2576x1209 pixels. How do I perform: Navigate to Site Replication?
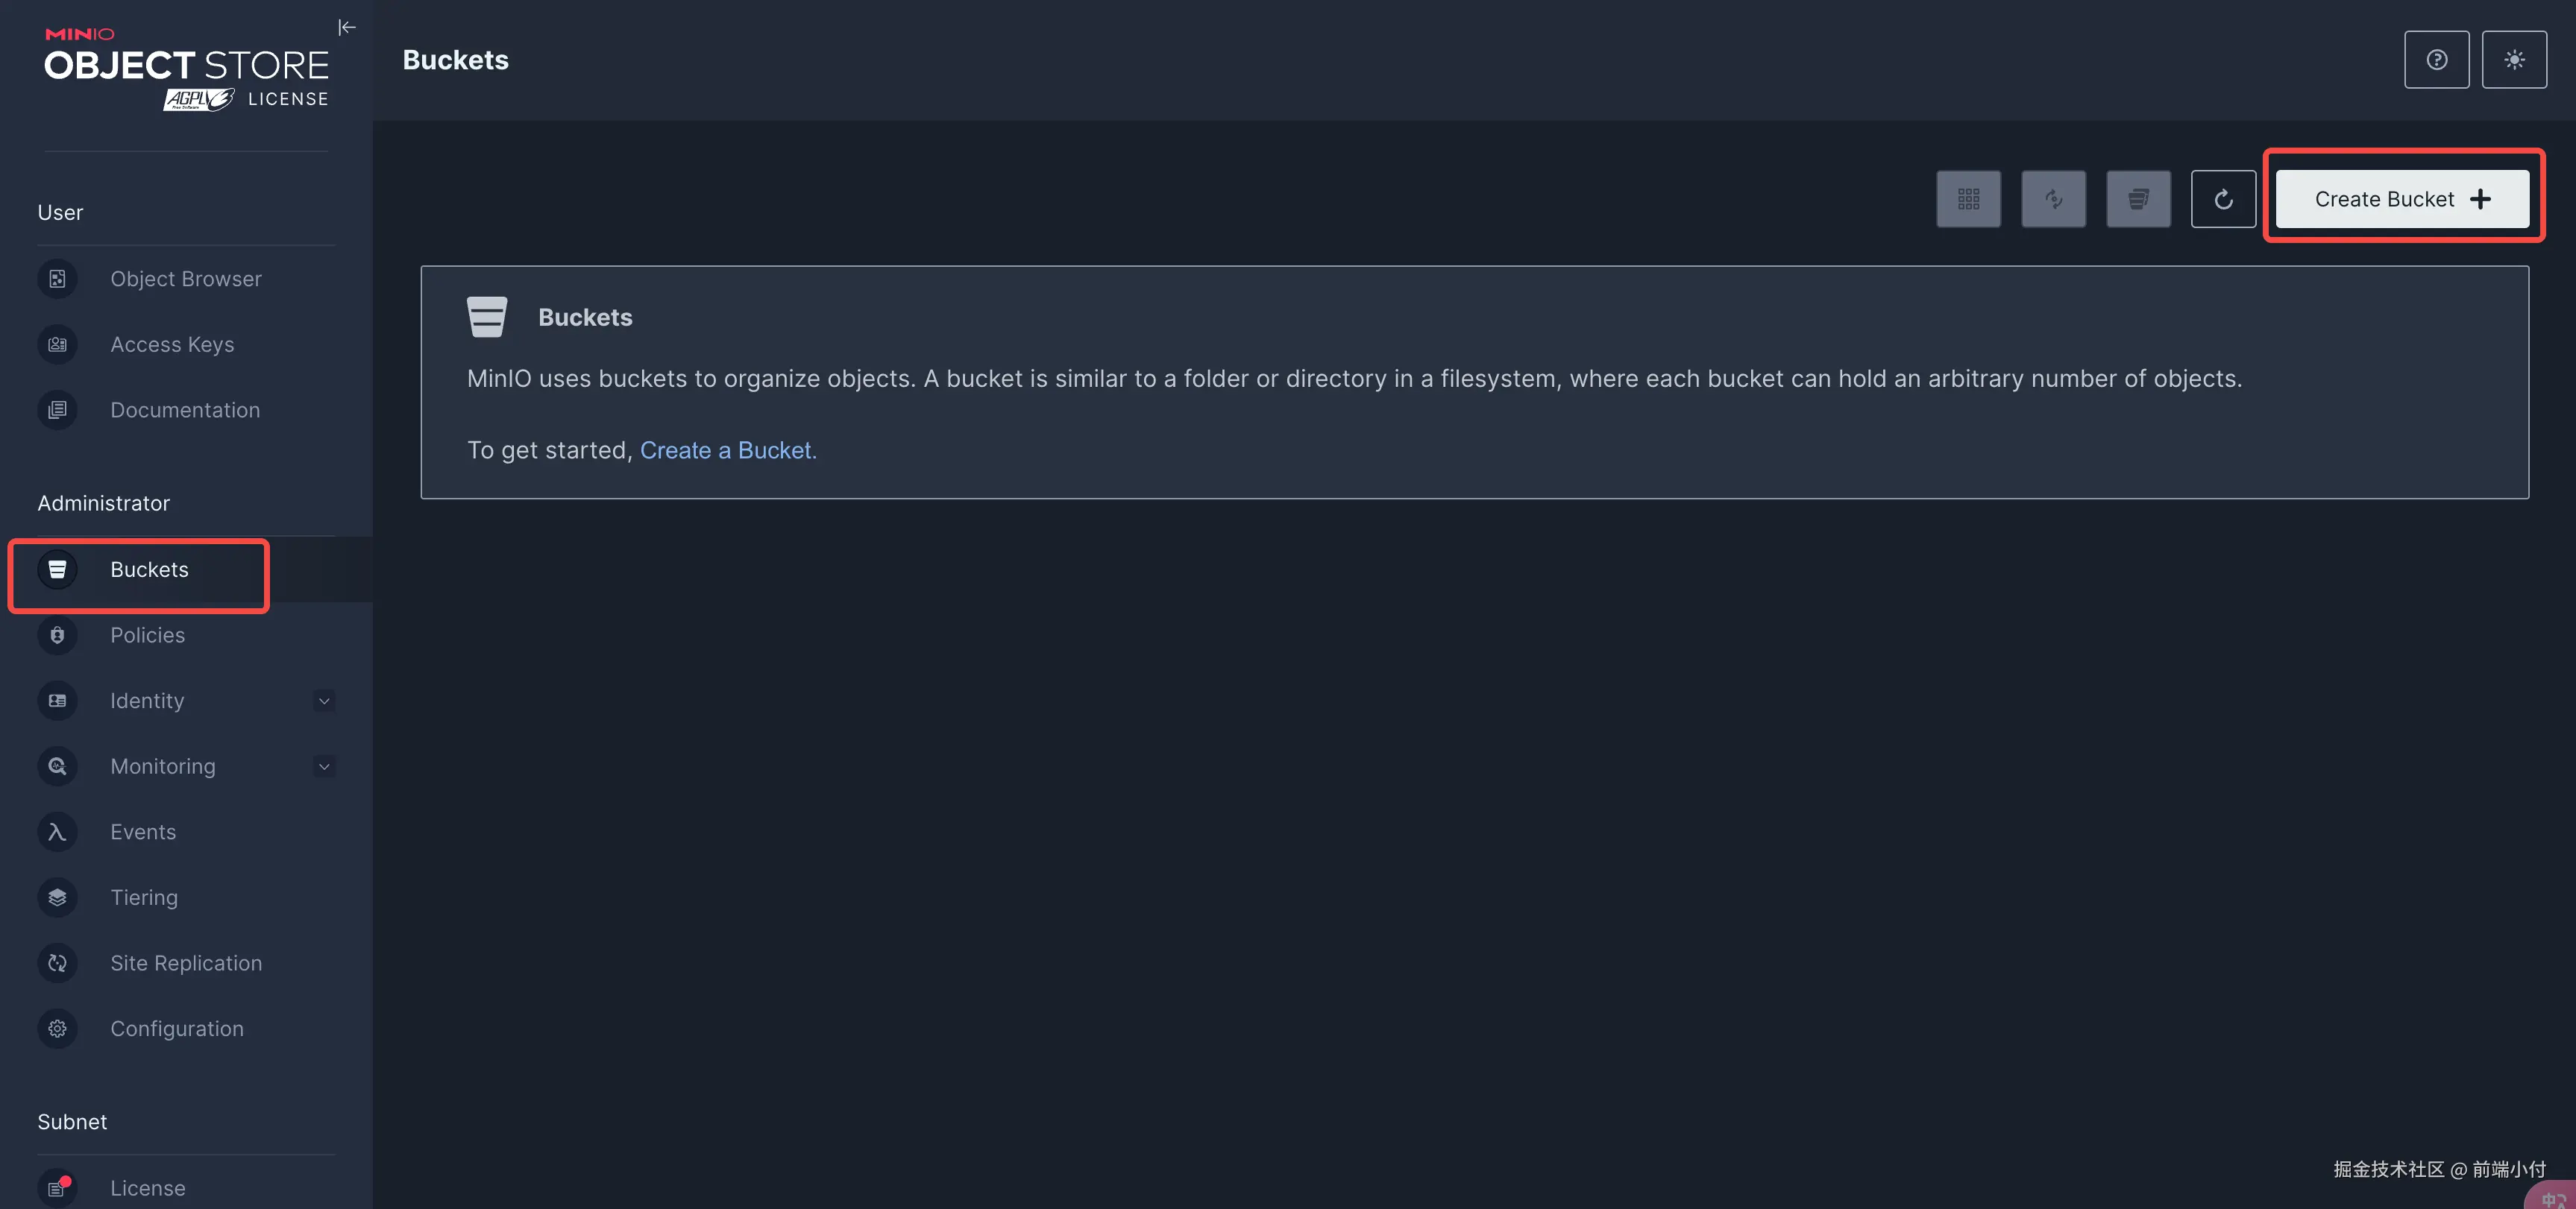186,963
